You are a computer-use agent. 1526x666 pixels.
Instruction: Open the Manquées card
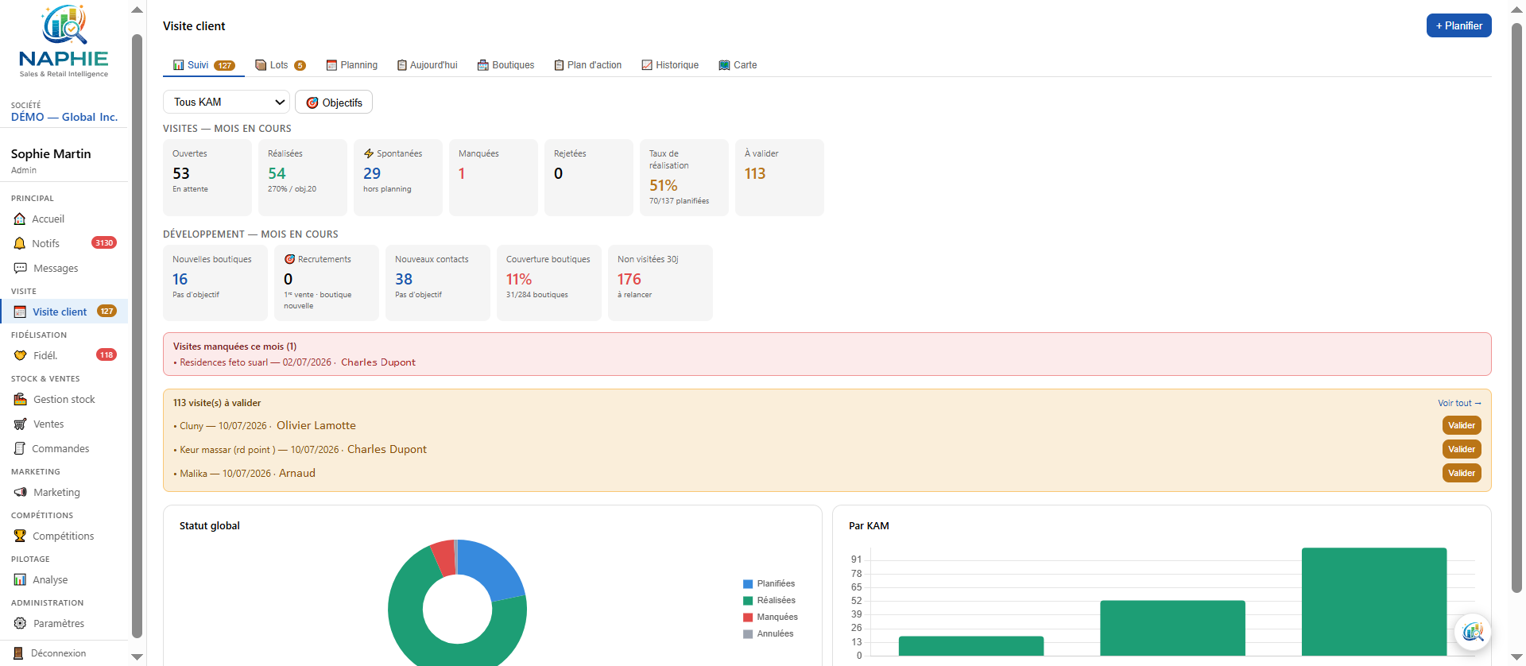pos(494,177)
